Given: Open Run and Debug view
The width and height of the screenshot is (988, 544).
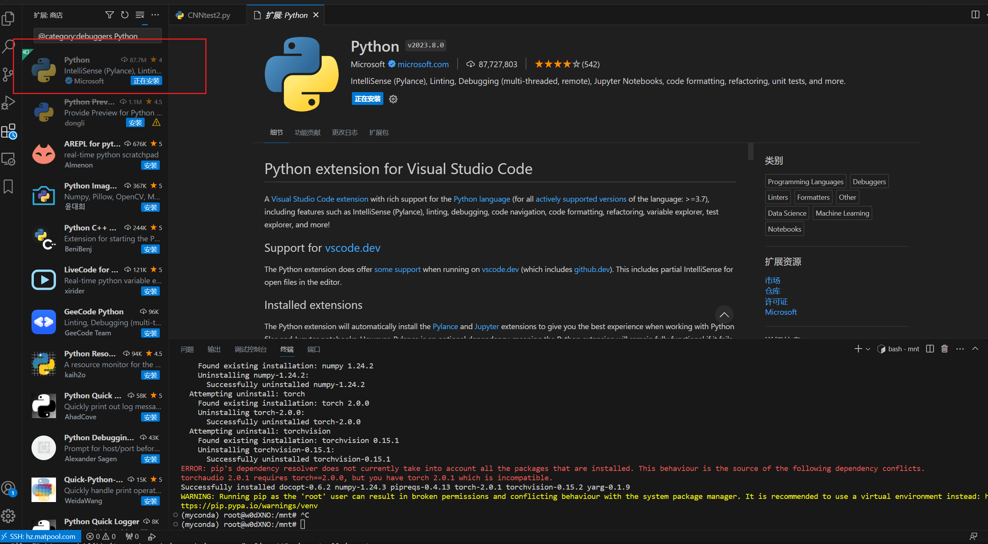Looking at the screenshot, I should tap(9, 103).
